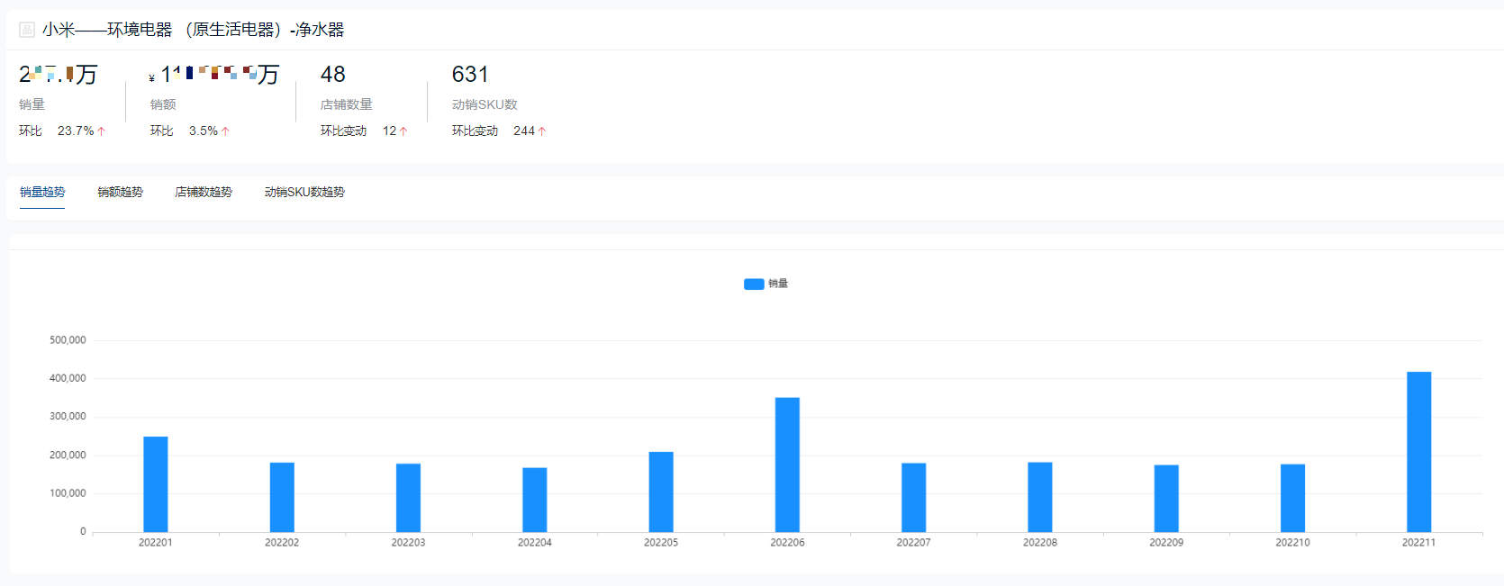
Task: Select the 店铺数趋势 tab
Action: [x=204, y=192]
